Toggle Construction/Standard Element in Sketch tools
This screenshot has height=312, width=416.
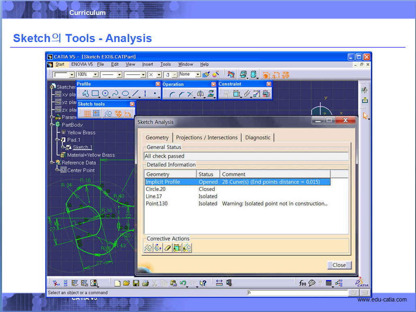[108, 114]
